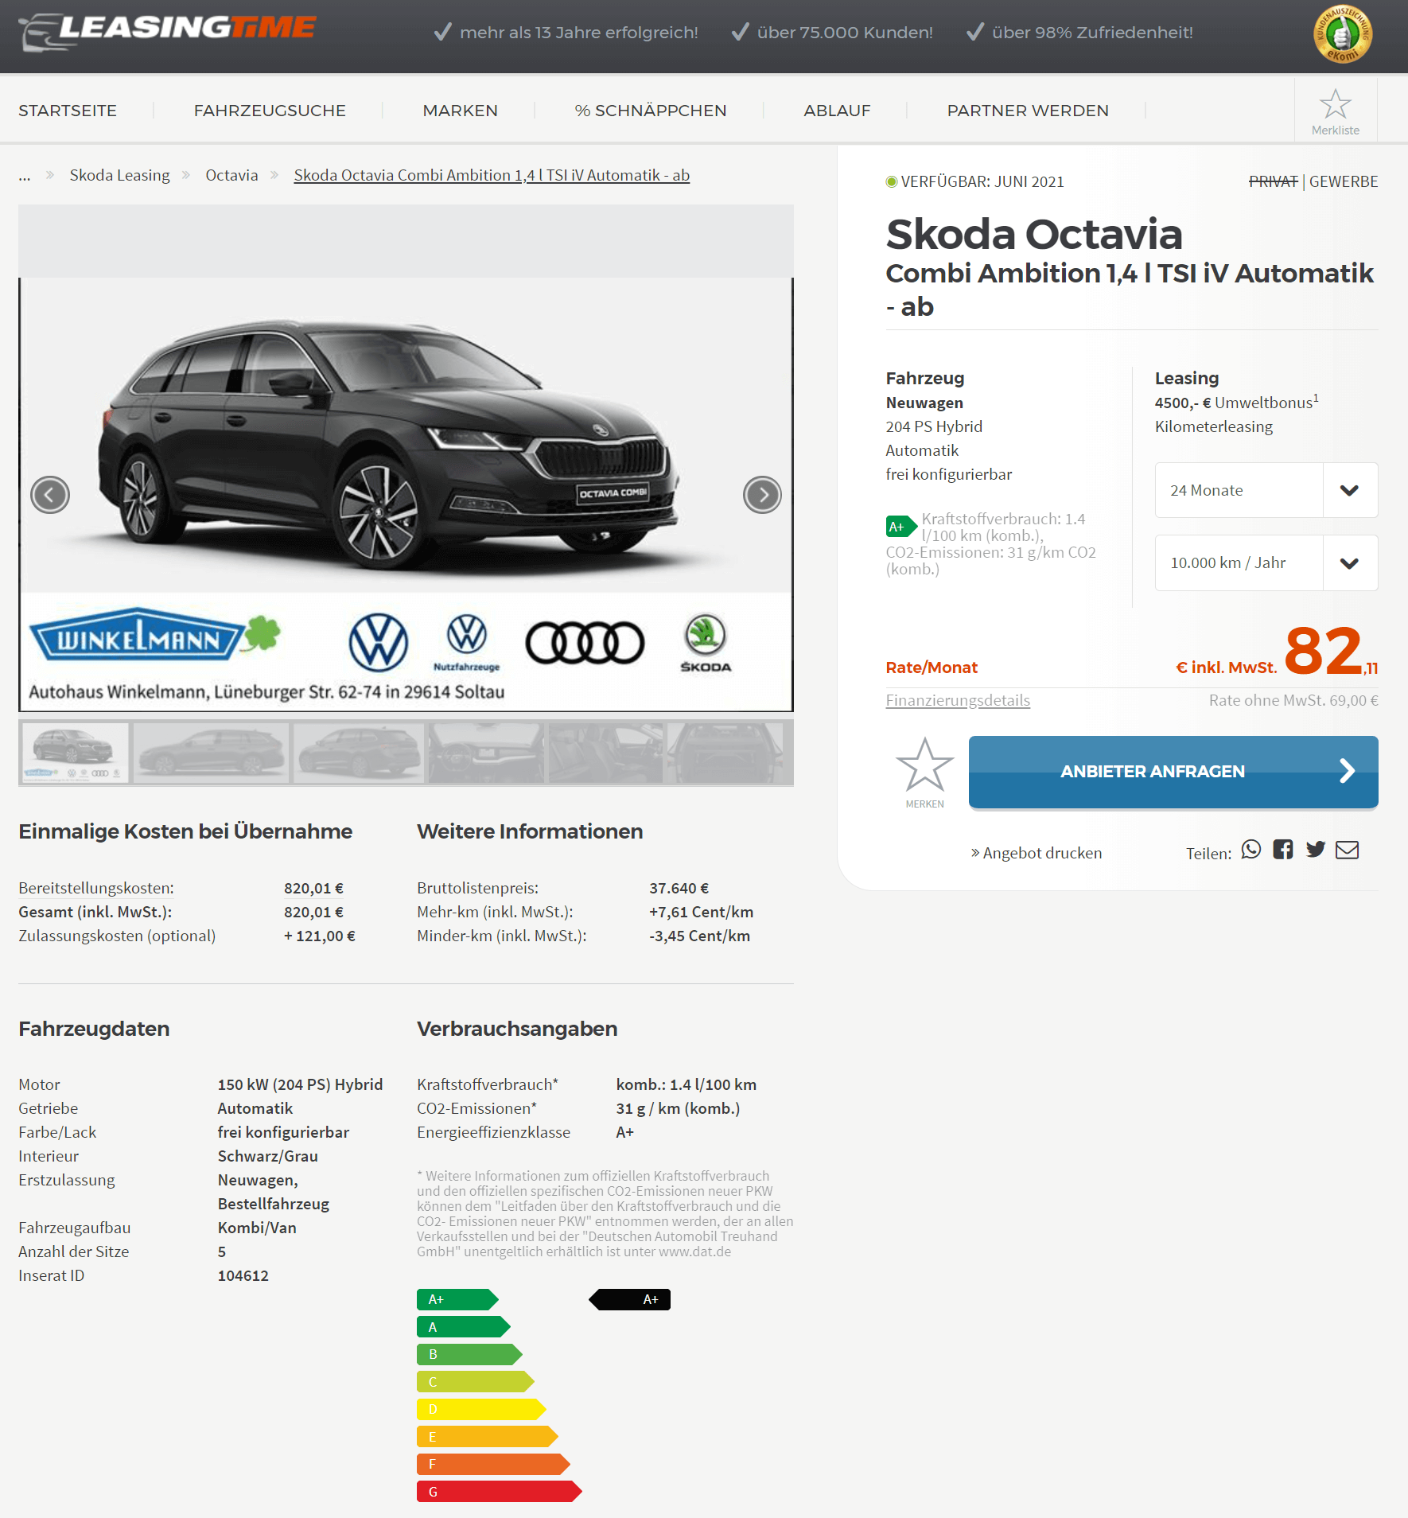
Task: Open the eKomi customer award badge
Action: [x=1342, y=34]
